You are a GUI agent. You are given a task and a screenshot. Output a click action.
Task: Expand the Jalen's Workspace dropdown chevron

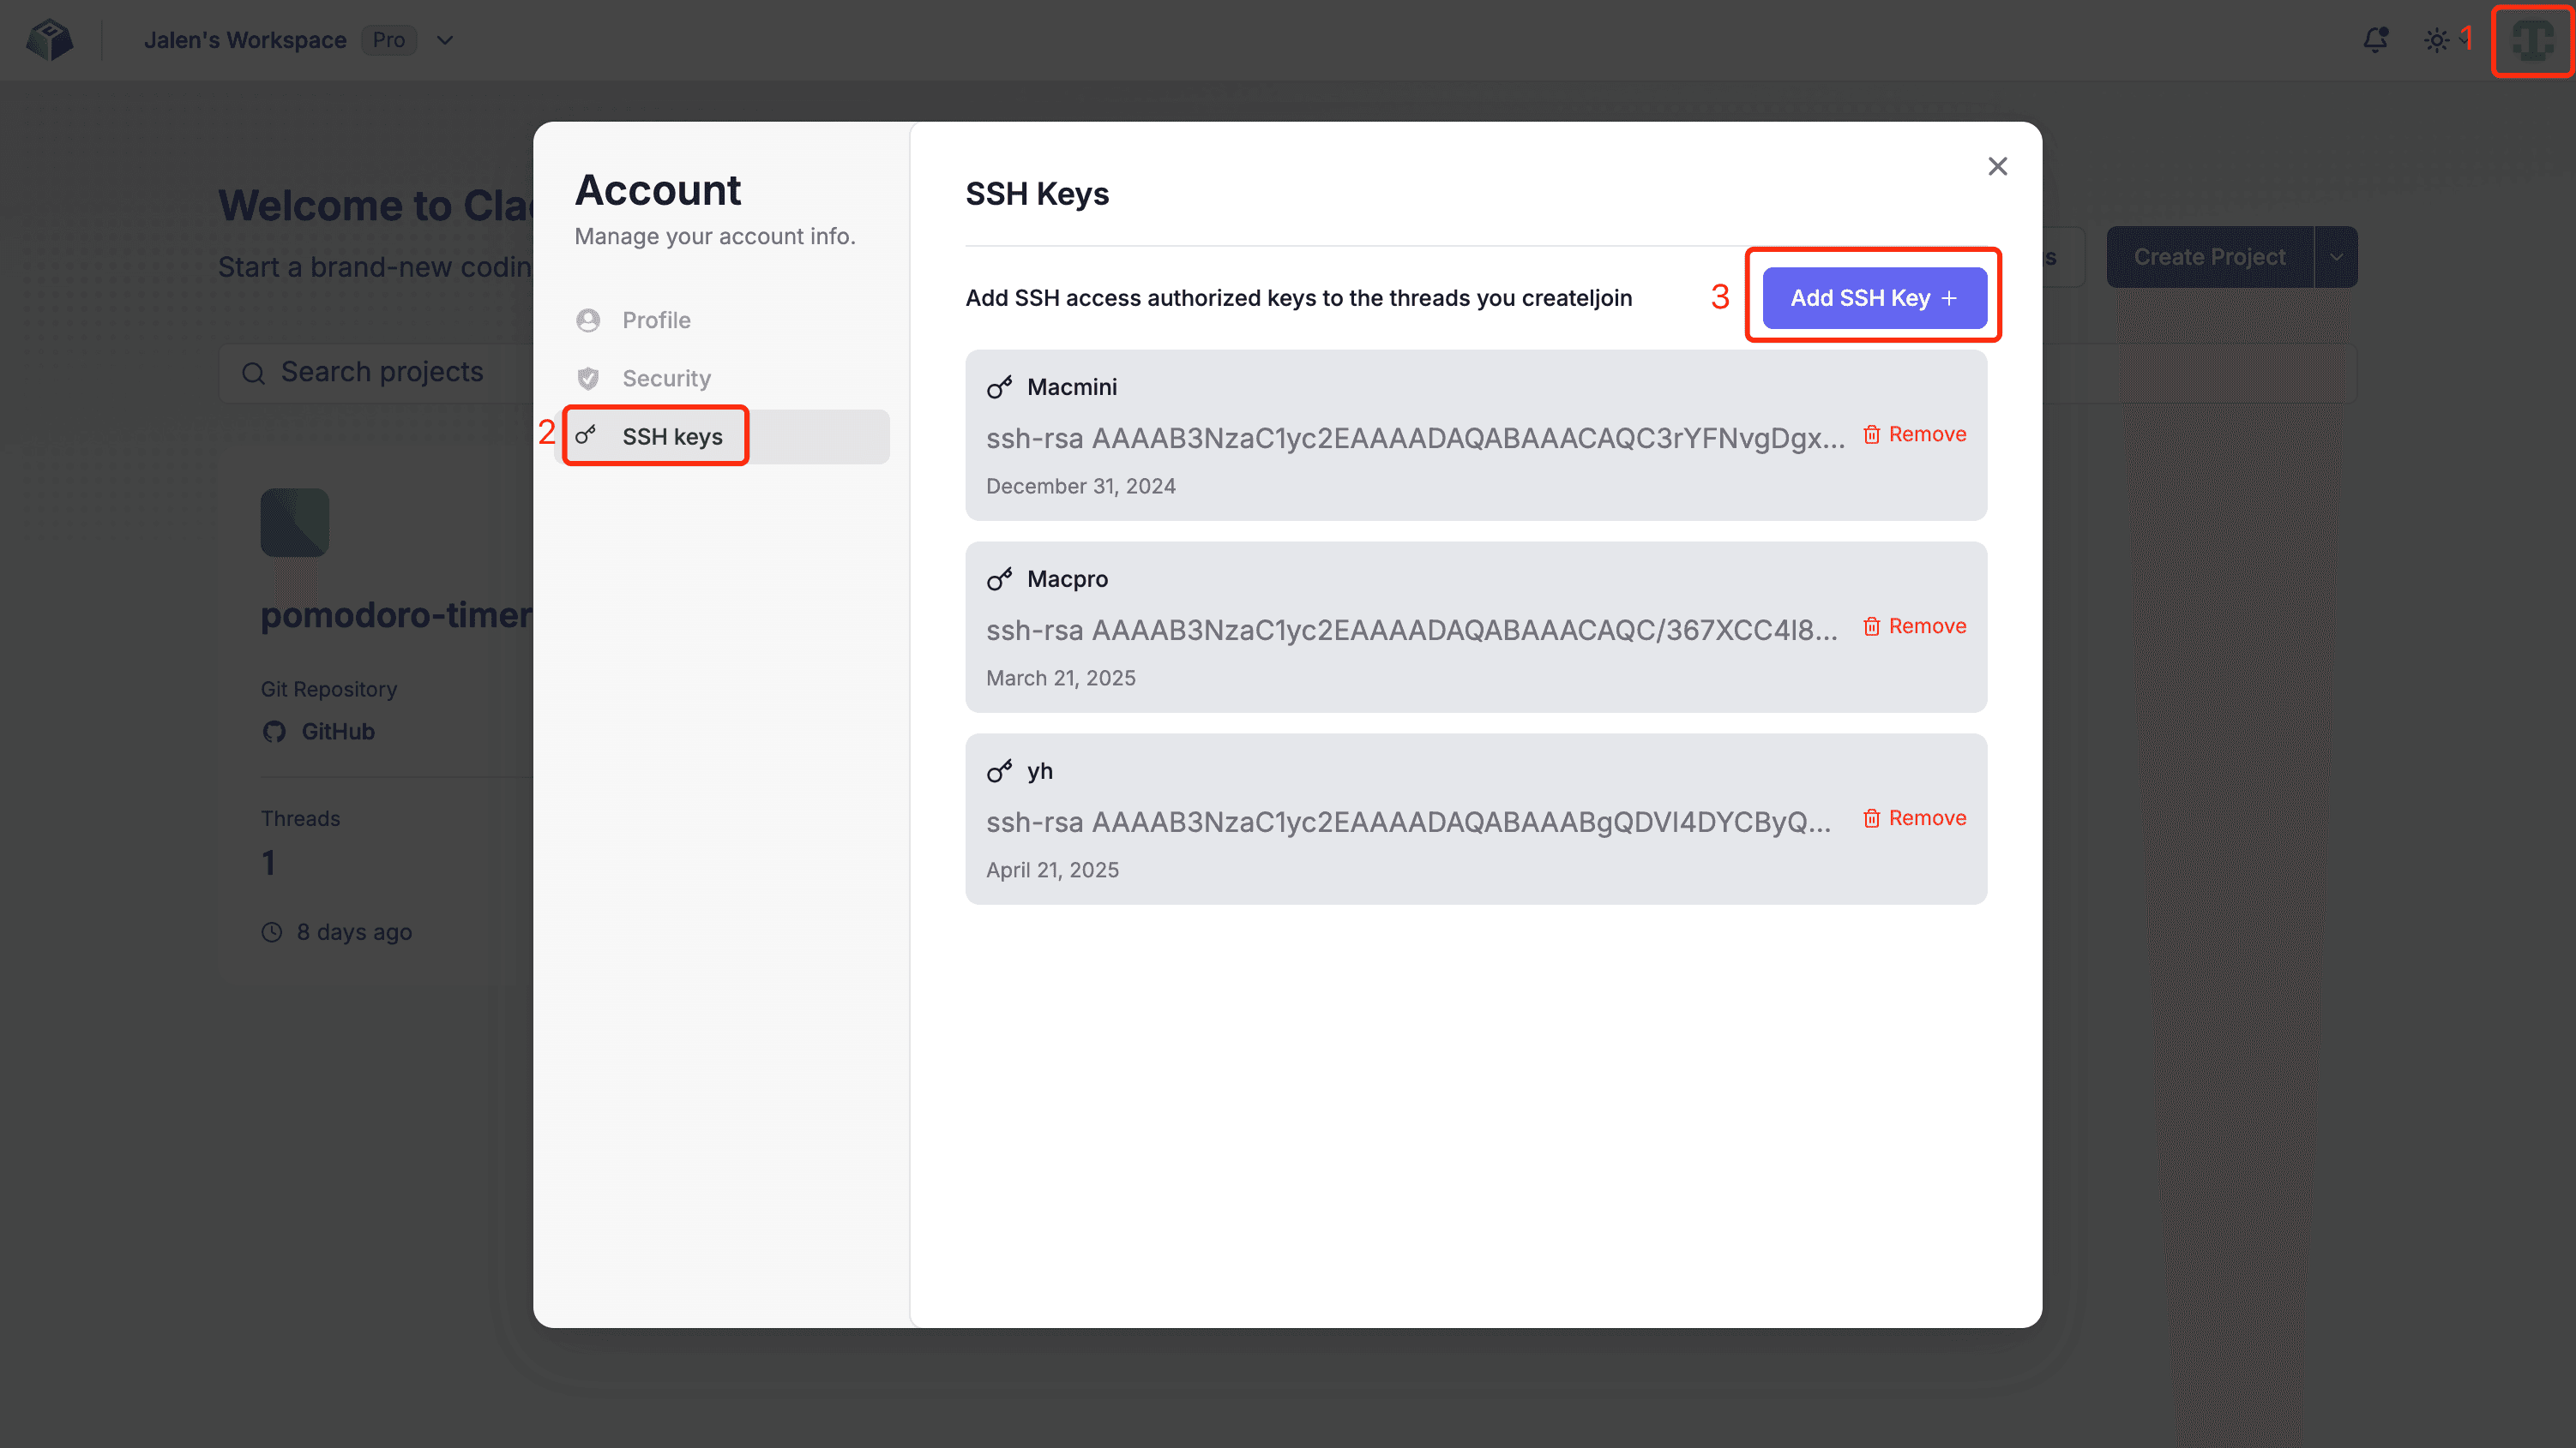[445, 40]
